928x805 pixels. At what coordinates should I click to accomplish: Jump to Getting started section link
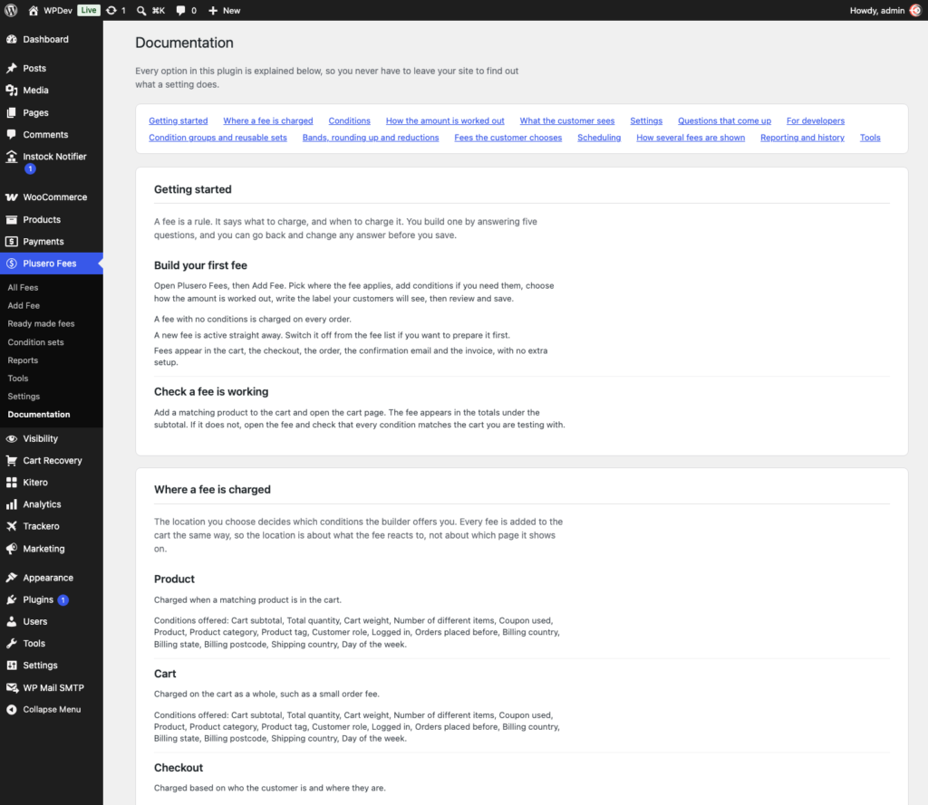[x=179, y=120]
